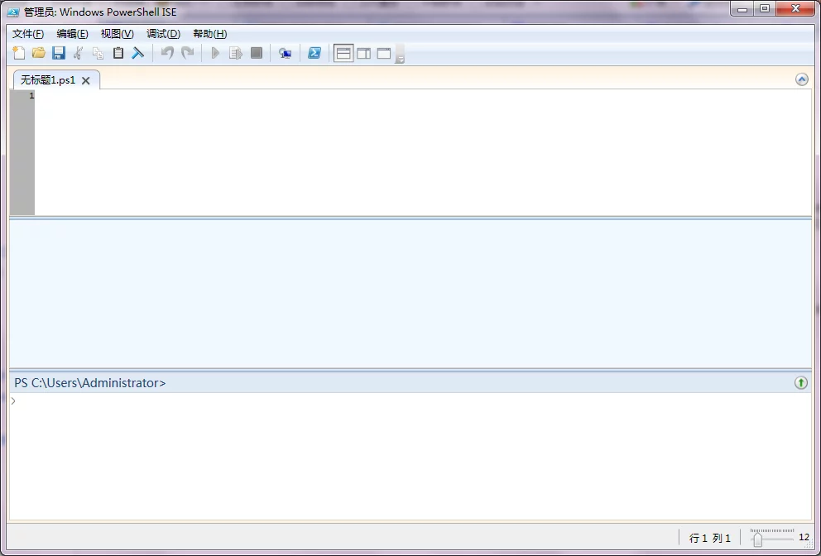Open the toolbar overflow options arrow
Viewport: 821px width, 556px height.
(400, 54)
